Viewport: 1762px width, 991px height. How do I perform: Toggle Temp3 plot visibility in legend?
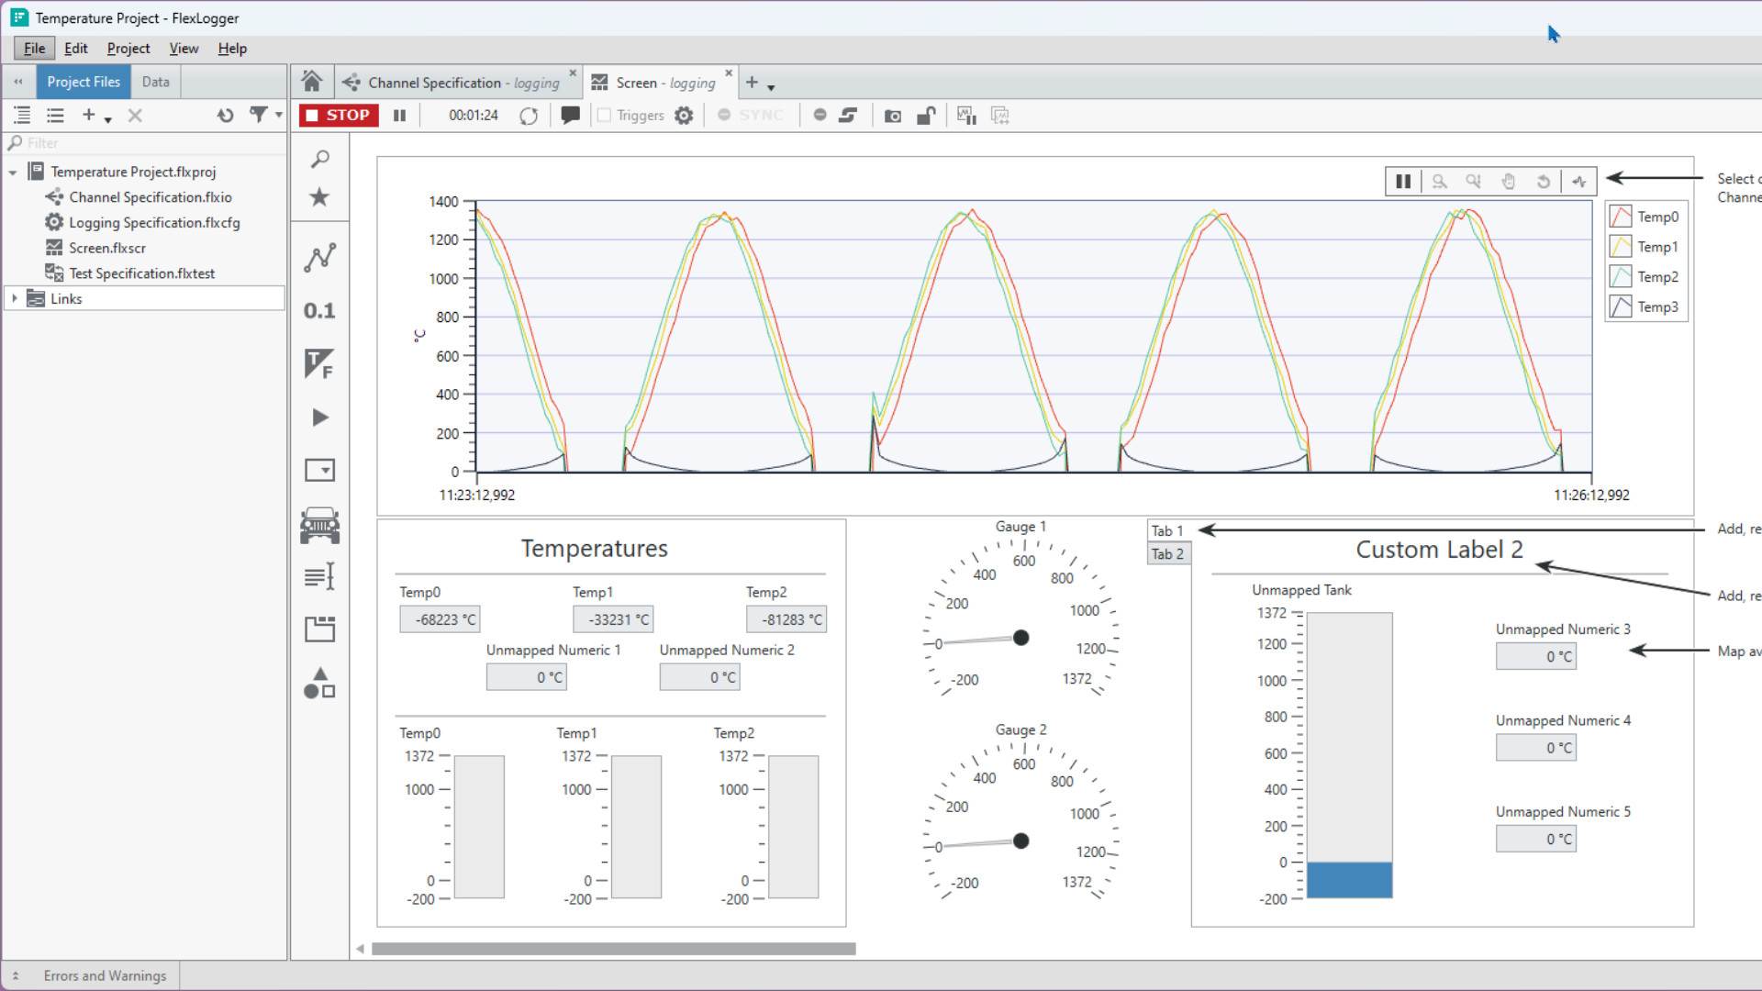pos(1621,306)
